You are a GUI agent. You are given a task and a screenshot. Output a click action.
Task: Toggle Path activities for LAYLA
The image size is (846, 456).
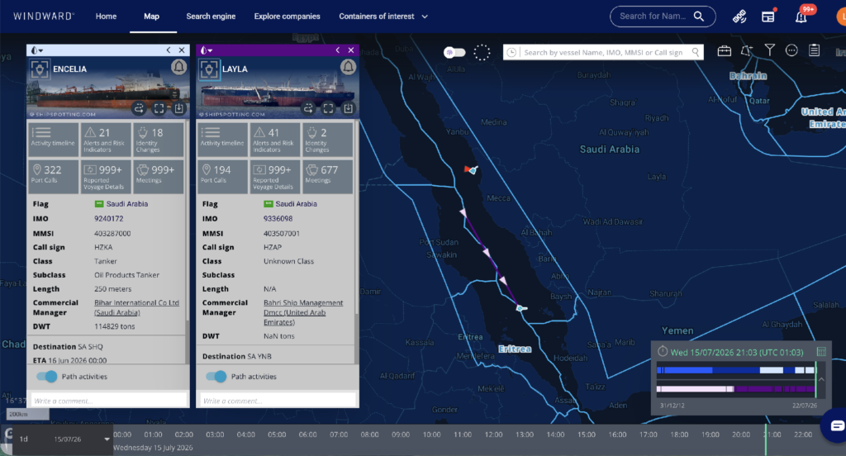(x=216, y=376)
